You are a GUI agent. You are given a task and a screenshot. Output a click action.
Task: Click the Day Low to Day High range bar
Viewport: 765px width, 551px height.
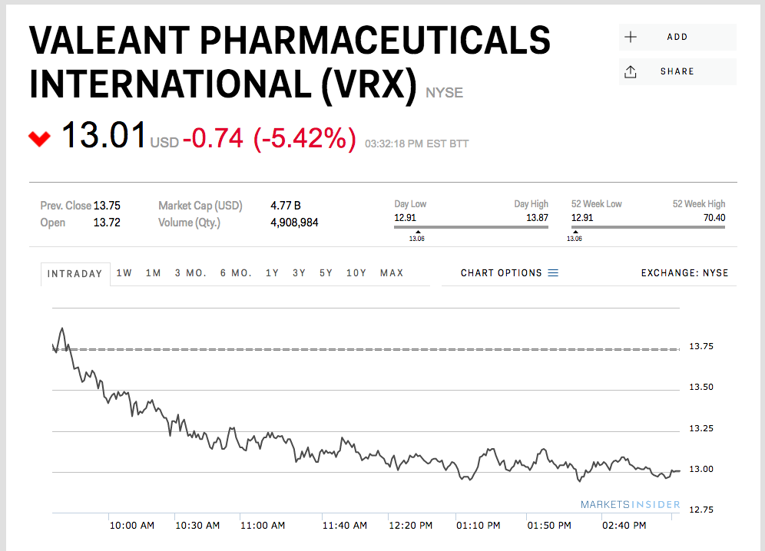tap(472, 226)
